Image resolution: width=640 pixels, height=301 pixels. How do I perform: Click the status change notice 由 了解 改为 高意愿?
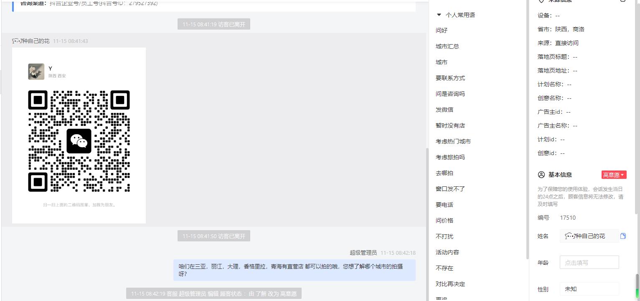[x=214, y=293]
